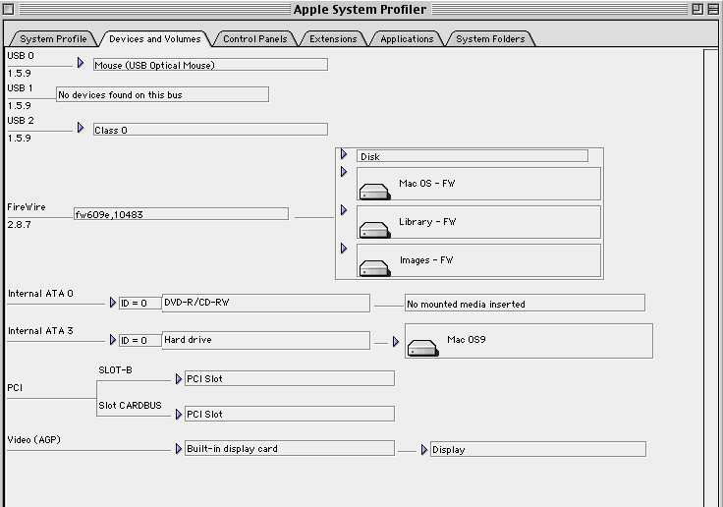The image size is (723, 507).
Task: Click the USB 0 bus label
Action: tap(21, 55)
